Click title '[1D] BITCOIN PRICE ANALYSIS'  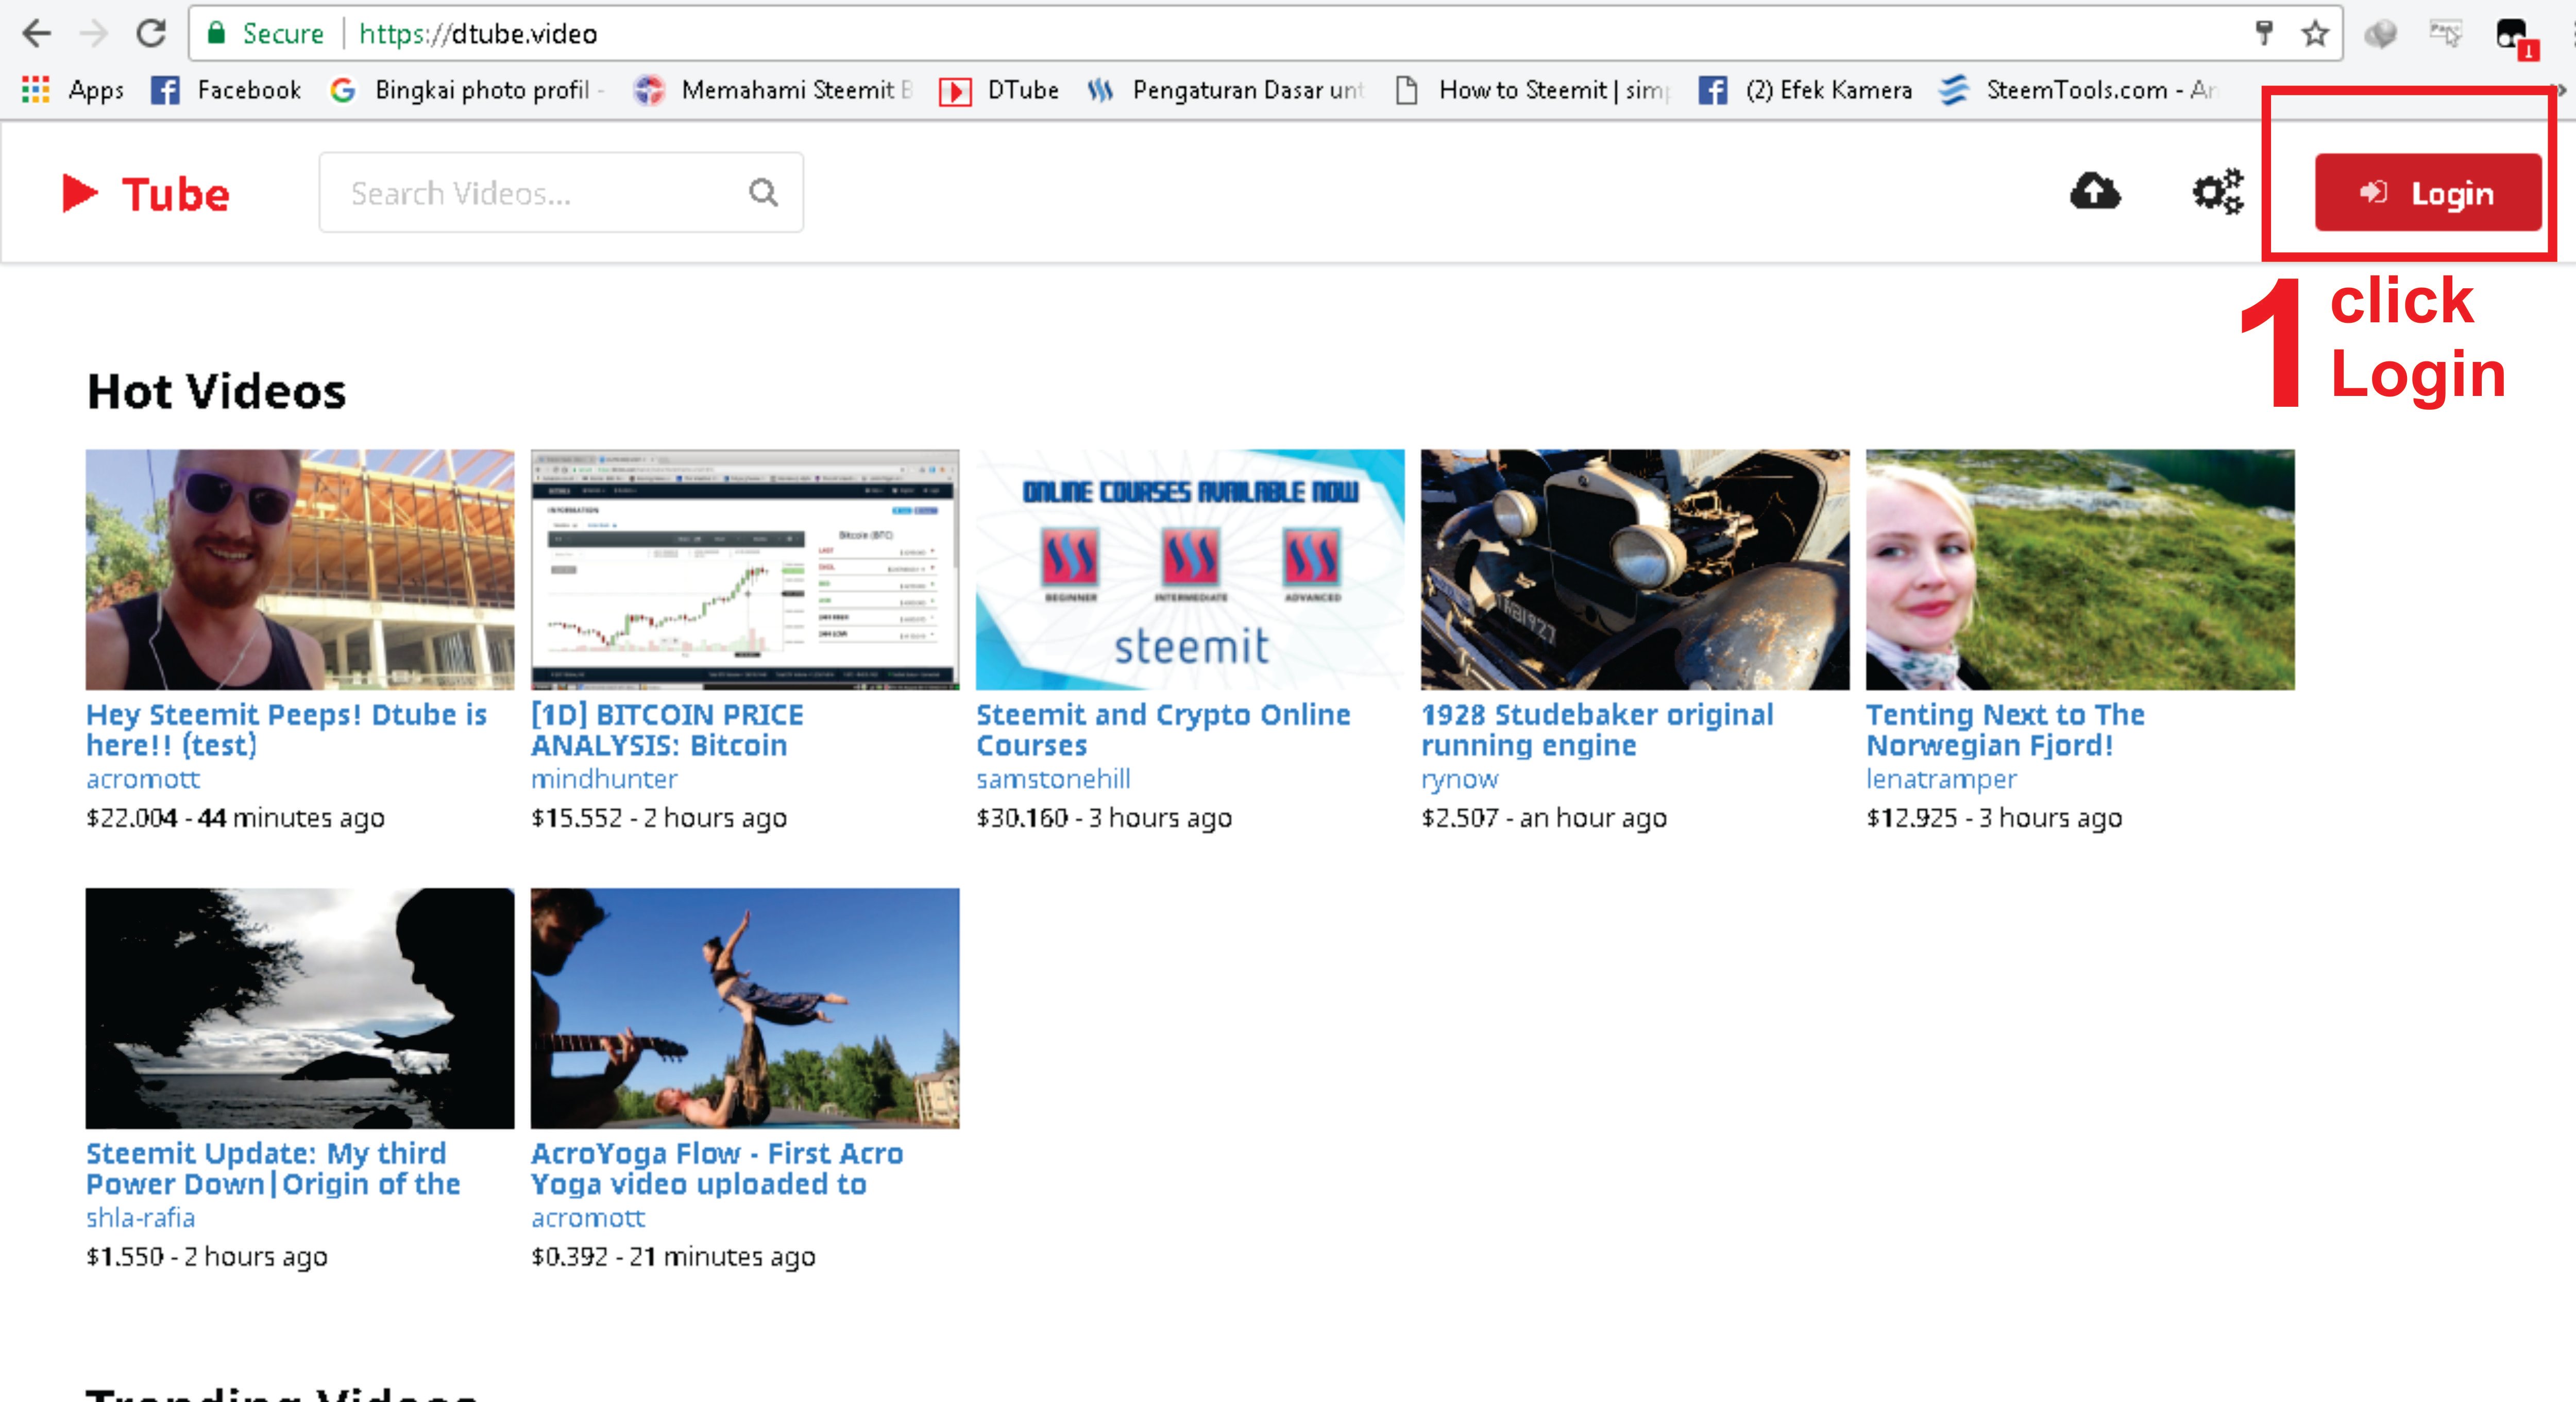pyautogui.click(x=667, y=731)
